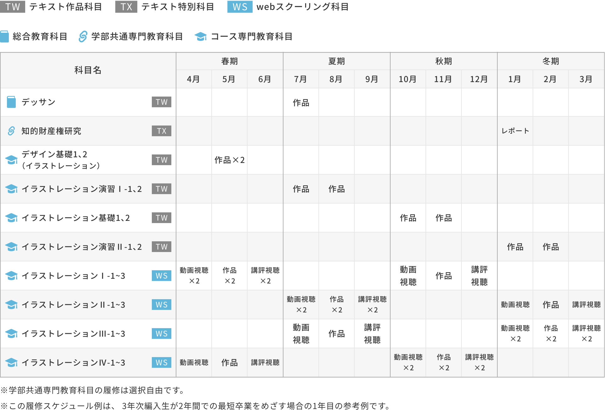Click the link icon next to 知的財産権研究
Viewport: 606px width, 410px height.
[11, 131]
